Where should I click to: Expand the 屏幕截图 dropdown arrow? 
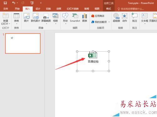46,24
